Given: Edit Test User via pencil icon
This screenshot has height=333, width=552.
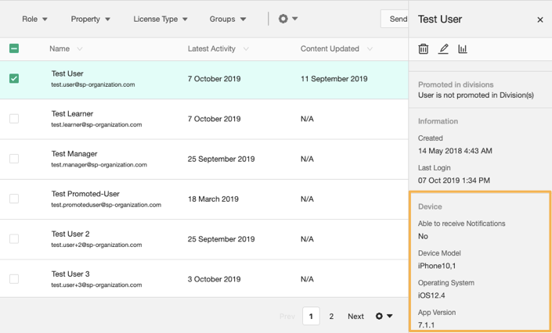Looking at the screenshot, I should coord(443,49).
